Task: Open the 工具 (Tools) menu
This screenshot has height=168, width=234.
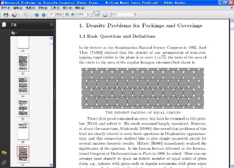Action: (x=55, y=8)
